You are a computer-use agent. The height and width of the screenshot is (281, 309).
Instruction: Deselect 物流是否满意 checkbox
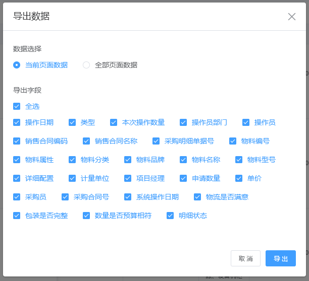pos(197,197)
